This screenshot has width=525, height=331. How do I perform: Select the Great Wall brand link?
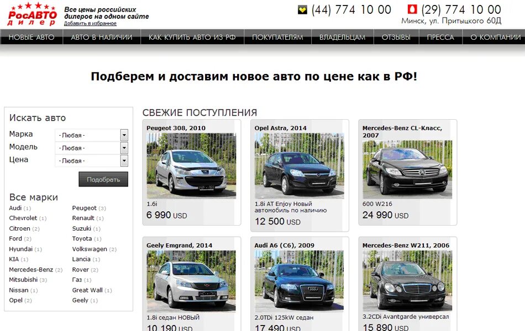coord(87,290)
